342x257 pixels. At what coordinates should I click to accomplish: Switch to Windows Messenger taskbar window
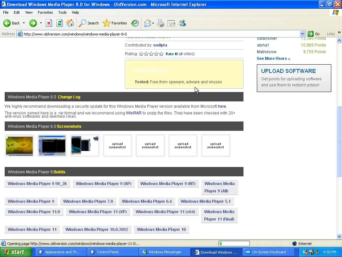[164, 252]
